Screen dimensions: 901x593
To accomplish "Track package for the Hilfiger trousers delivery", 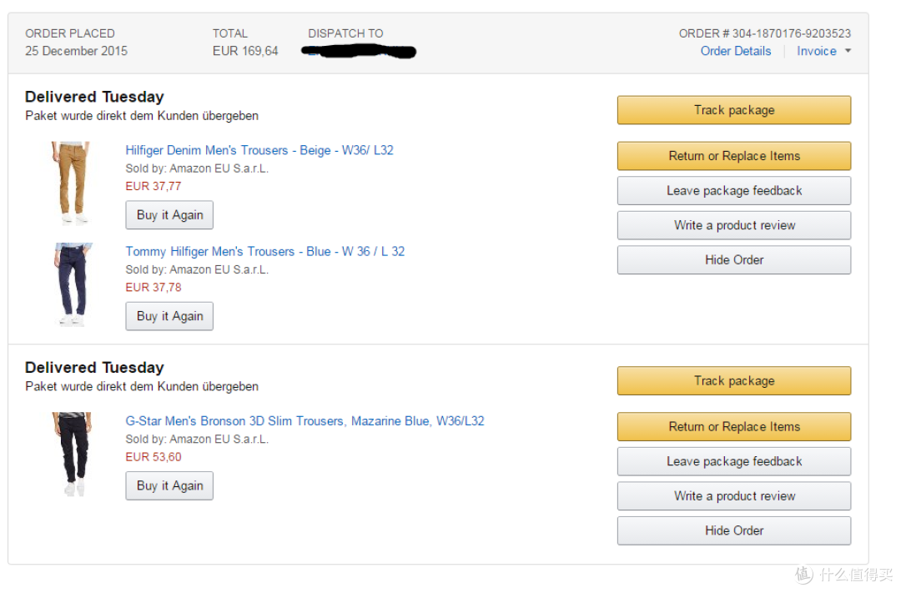I will [x=734, y=110].
